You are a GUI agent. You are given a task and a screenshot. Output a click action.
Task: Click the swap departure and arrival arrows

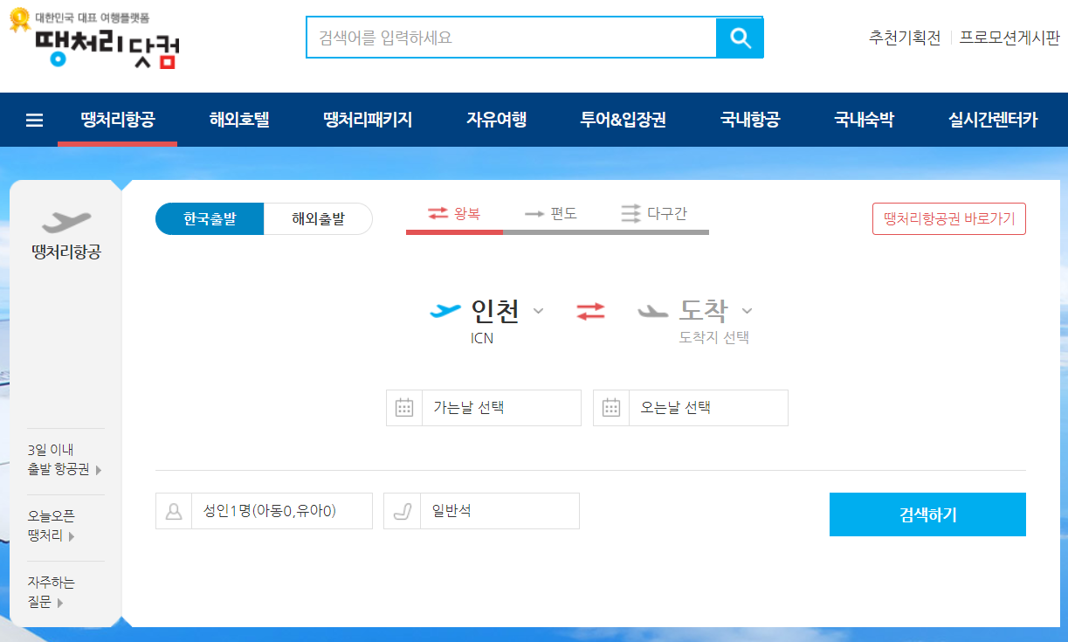pos(590,311)
